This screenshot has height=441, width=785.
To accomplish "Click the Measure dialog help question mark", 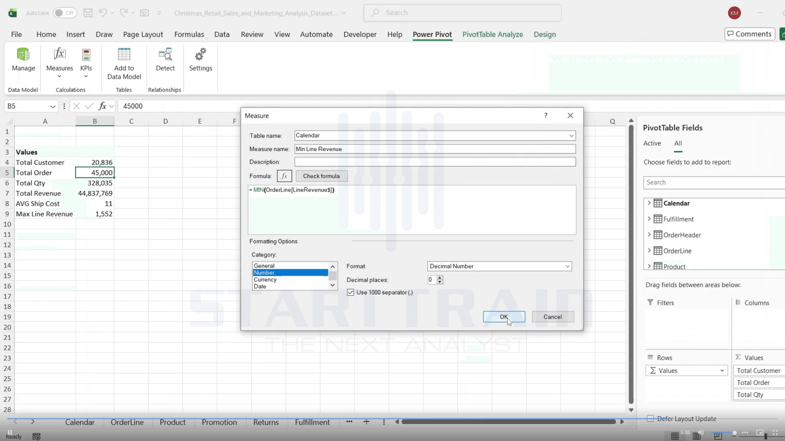I will click(546, 116).
